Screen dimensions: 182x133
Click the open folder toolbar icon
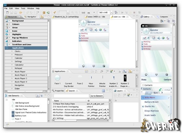click(x=21, y=13)
